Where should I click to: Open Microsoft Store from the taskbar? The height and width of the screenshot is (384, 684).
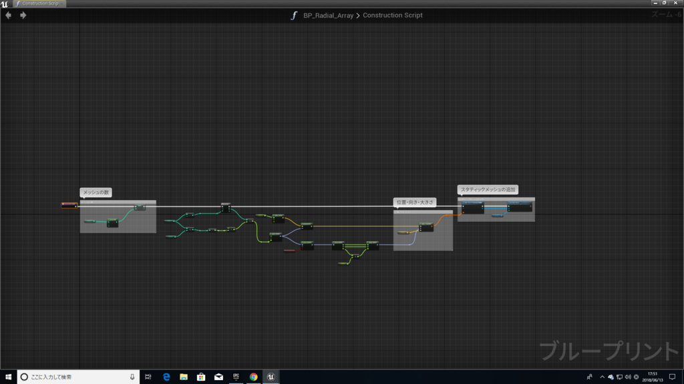[x=201, y=377]
